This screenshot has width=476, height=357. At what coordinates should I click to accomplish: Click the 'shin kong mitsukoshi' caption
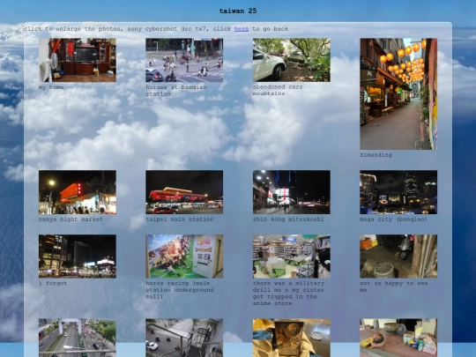[288, 219]
